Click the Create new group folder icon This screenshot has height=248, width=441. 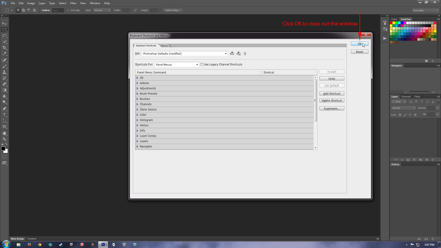click(x=420, y=160)
